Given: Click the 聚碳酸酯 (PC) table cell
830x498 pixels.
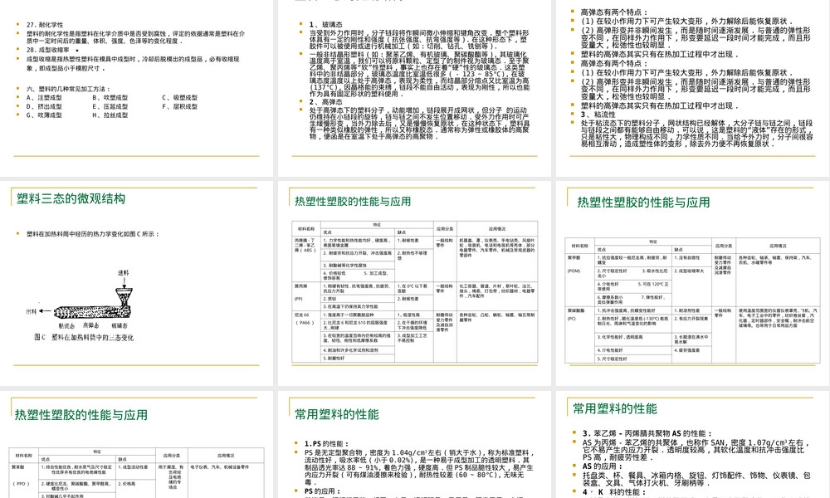Looking at the screenshot, I should click(579, 335).
